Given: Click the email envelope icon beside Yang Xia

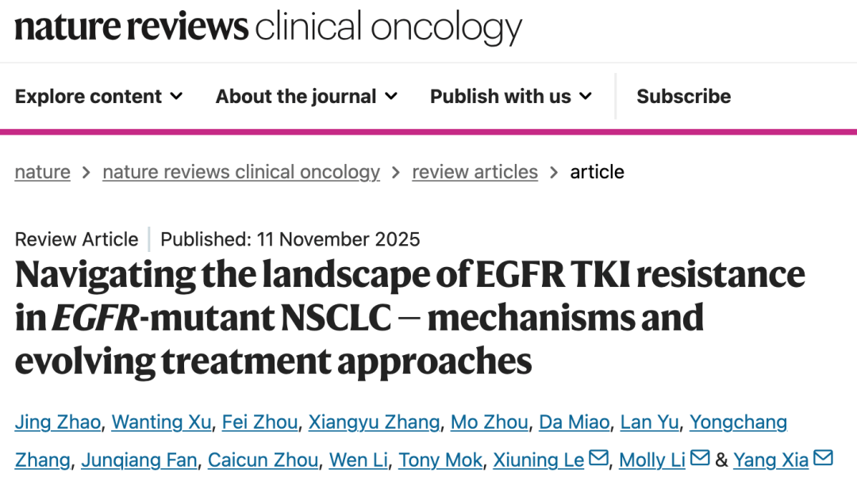Looking at the screenshot, I should tap(823, 459).
